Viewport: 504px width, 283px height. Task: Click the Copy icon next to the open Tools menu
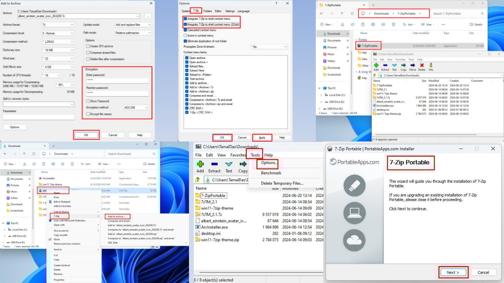[243, 164]
